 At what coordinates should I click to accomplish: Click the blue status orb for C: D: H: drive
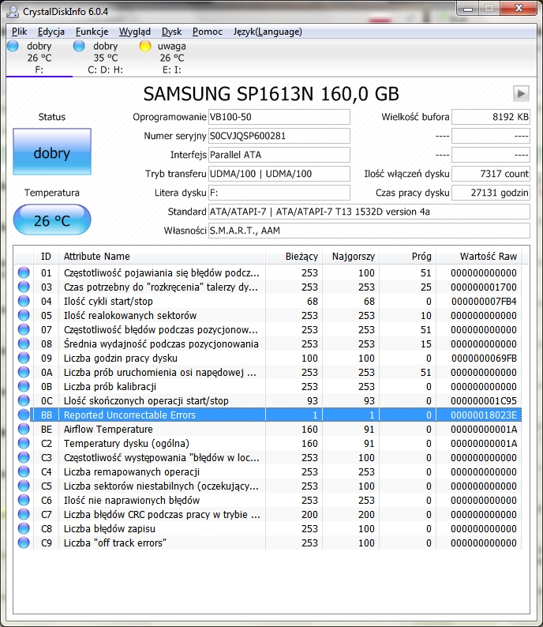[79, 46]
